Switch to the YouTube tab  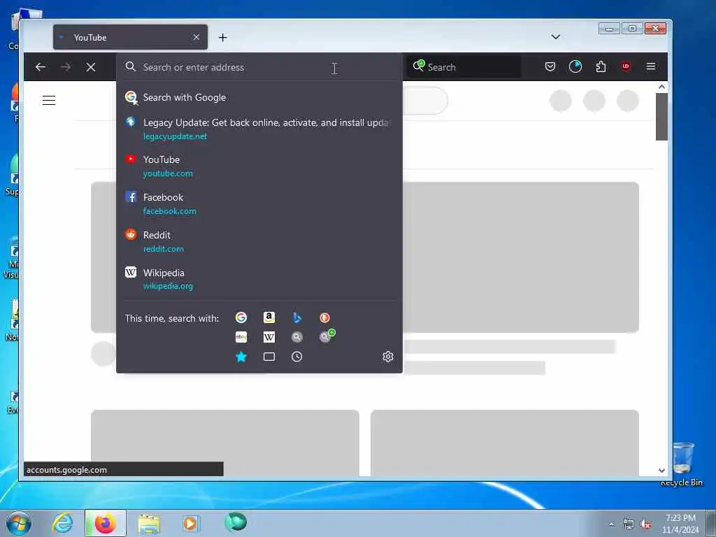coord(130,37)
